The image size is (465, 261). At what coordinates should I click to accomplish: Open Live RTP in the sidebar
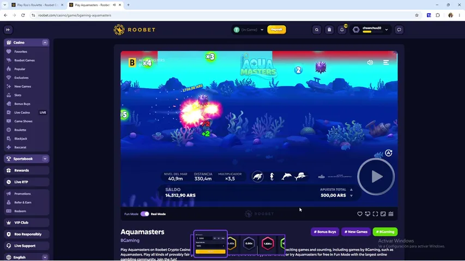pos(26,182)
